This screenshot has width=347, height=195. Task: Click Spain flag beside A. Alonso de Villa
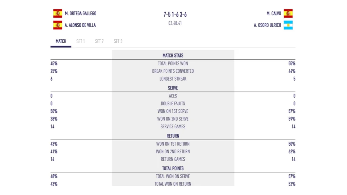coord(58,25)
